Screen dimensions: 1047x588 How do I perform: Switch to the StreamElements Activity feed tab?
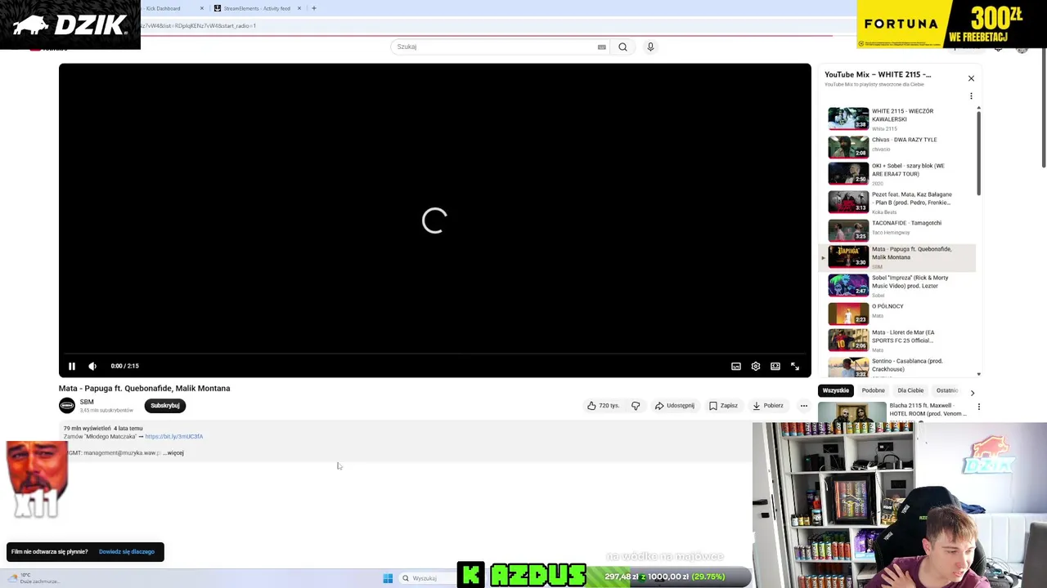tap(256, 8)
